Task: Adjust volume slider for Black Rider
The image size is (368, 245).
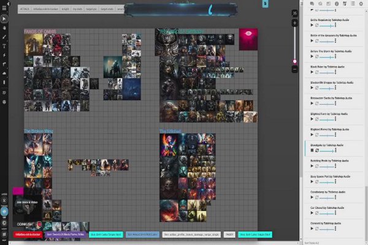Action: tap(327, 72)
